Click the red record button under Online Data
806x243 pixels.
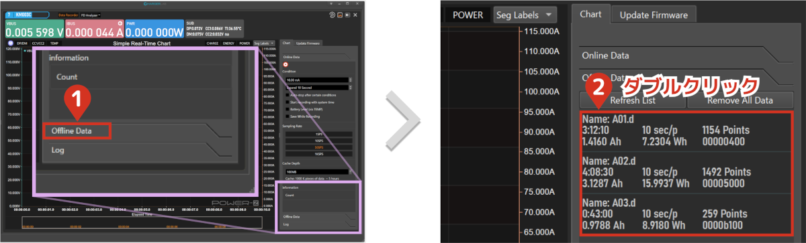285,65
